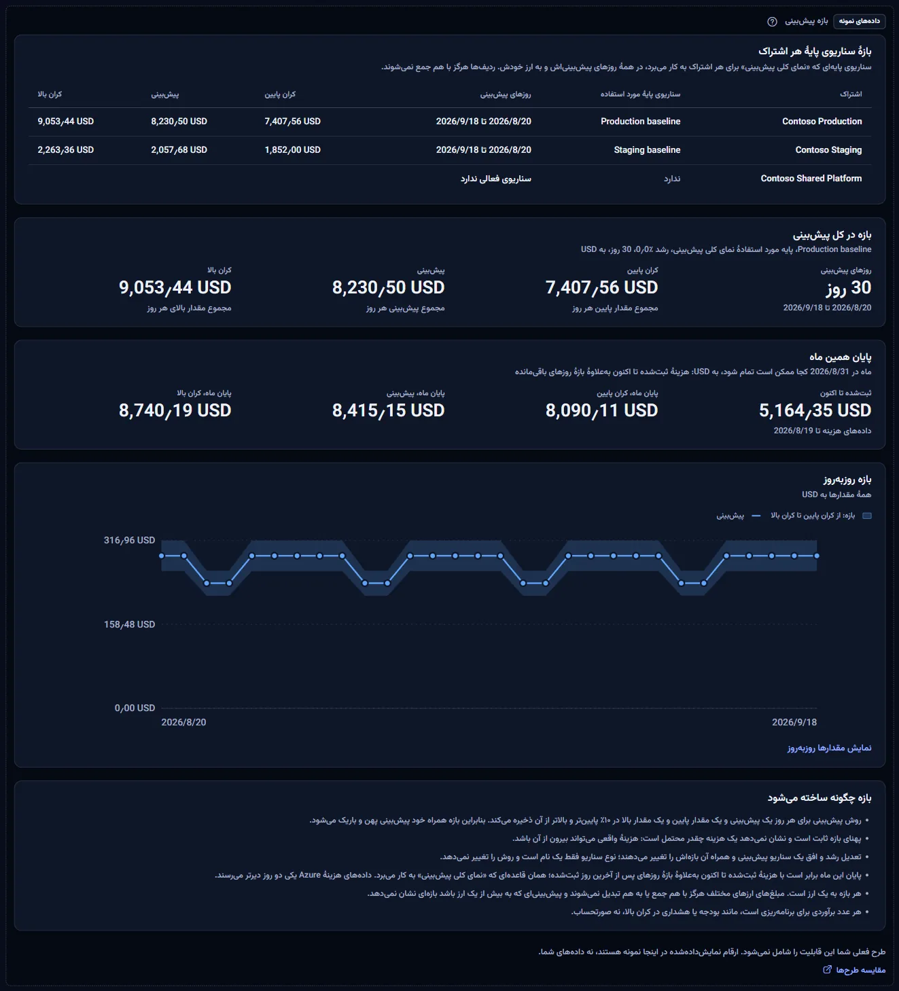Click the 2026/8/20 chart axis date
The width and height of the screenshot is (899, 991).
coord(183,722)
